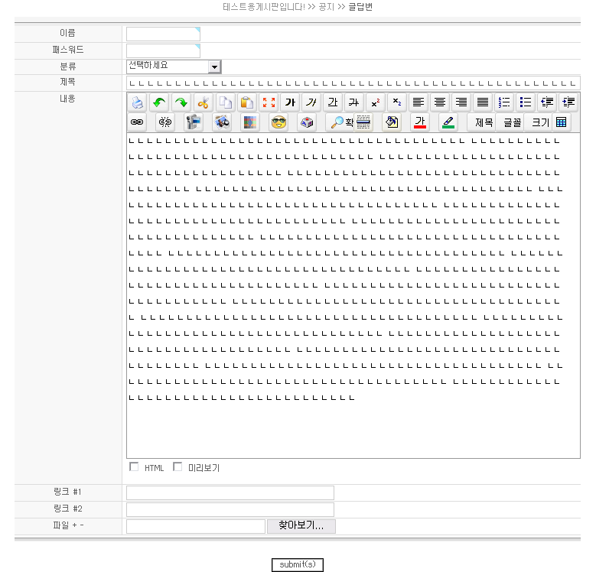Copy the selection
The height and width of the screenshot is (572, 596).
(225, 102)
